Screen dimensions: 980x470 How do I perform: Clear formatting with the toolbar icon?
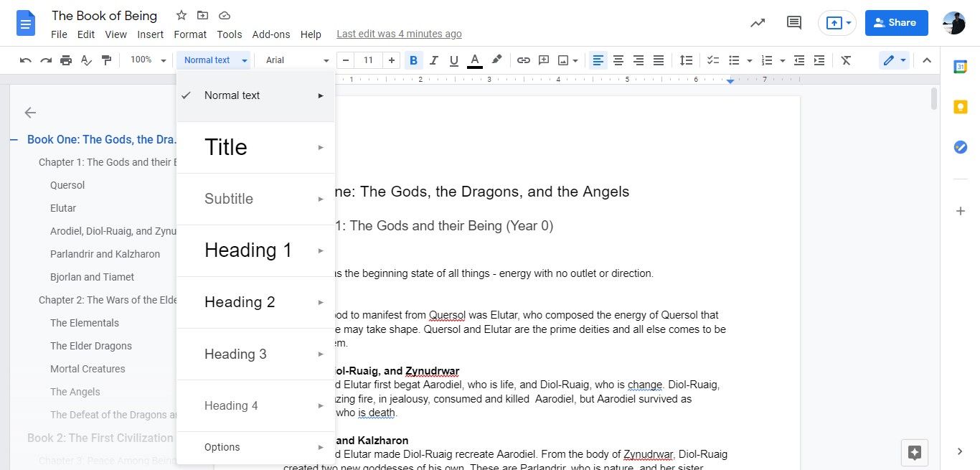(845, 60)
